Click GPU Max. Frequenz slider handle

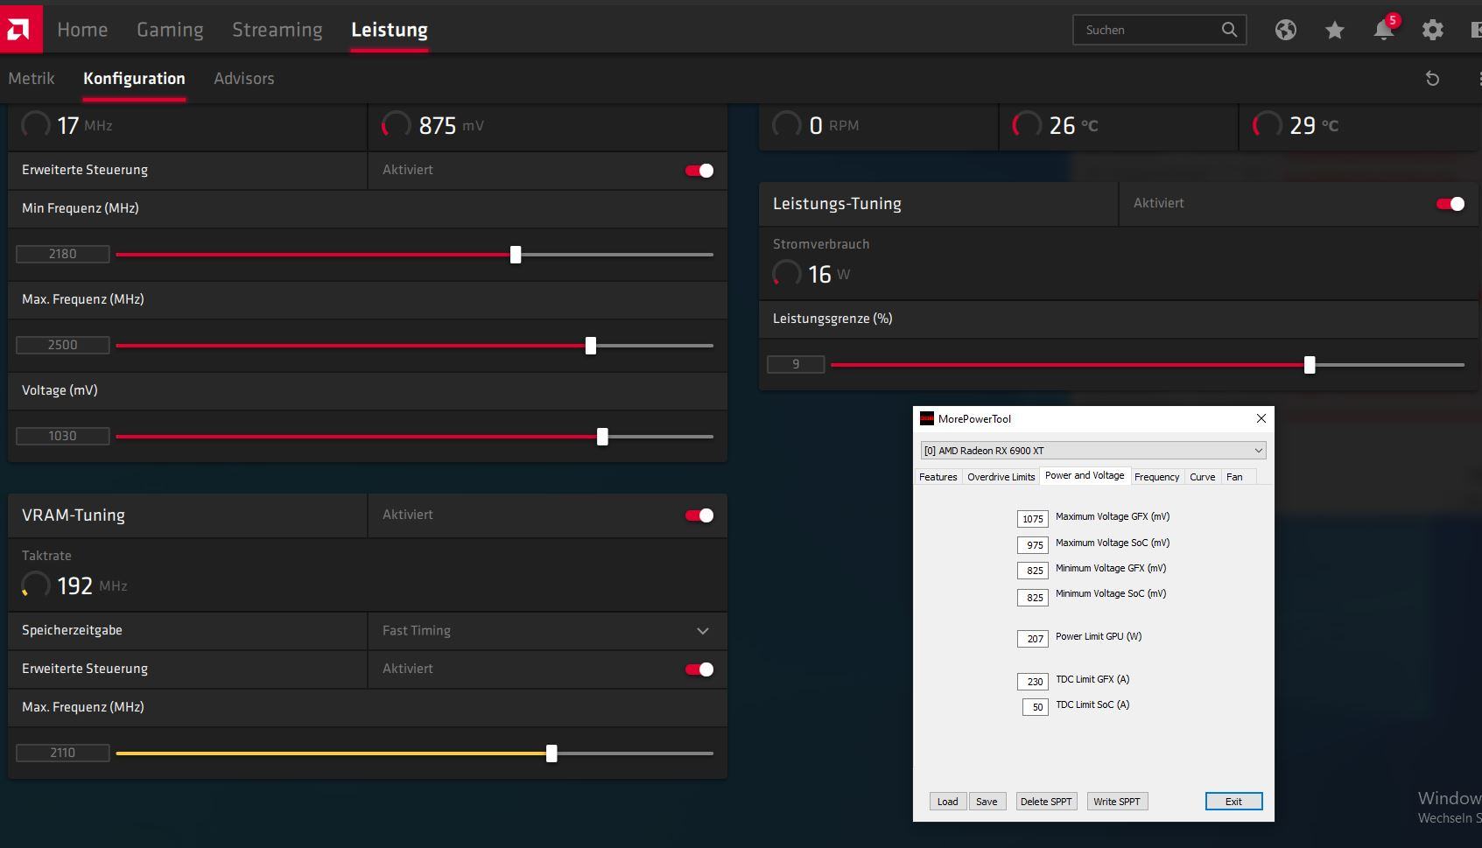(591, 346)
